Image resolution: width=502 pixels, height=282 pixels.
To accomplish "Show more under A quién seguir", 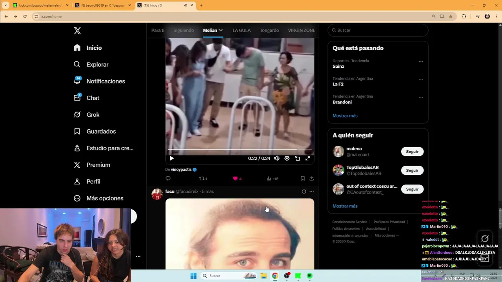I will point(345,206).
